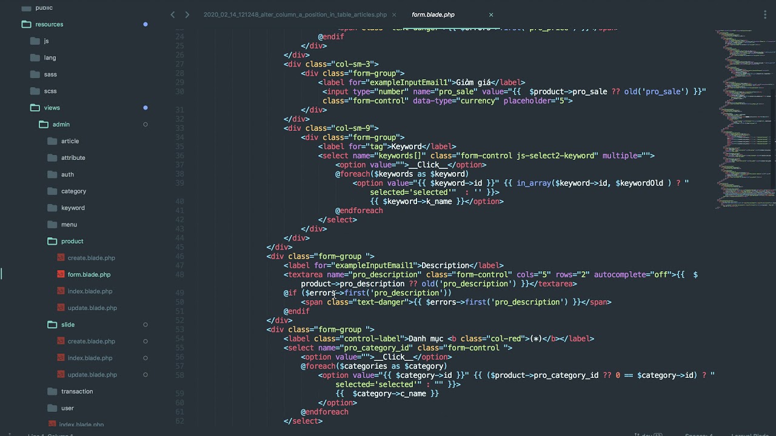Screen dimensions: 776x436
Task: Click 'pro_category_id' in the select tag
Action: point(376,348)
